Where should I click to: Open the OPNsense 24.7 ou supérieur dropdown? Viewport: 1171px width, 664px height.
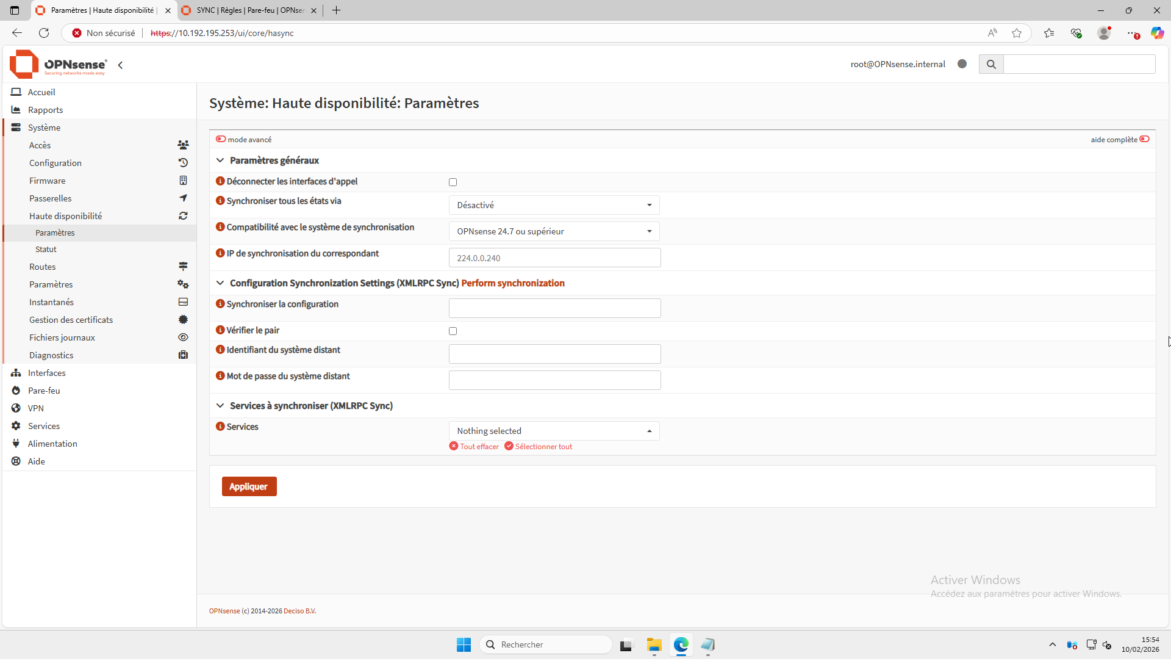click(x=554, y=231)
